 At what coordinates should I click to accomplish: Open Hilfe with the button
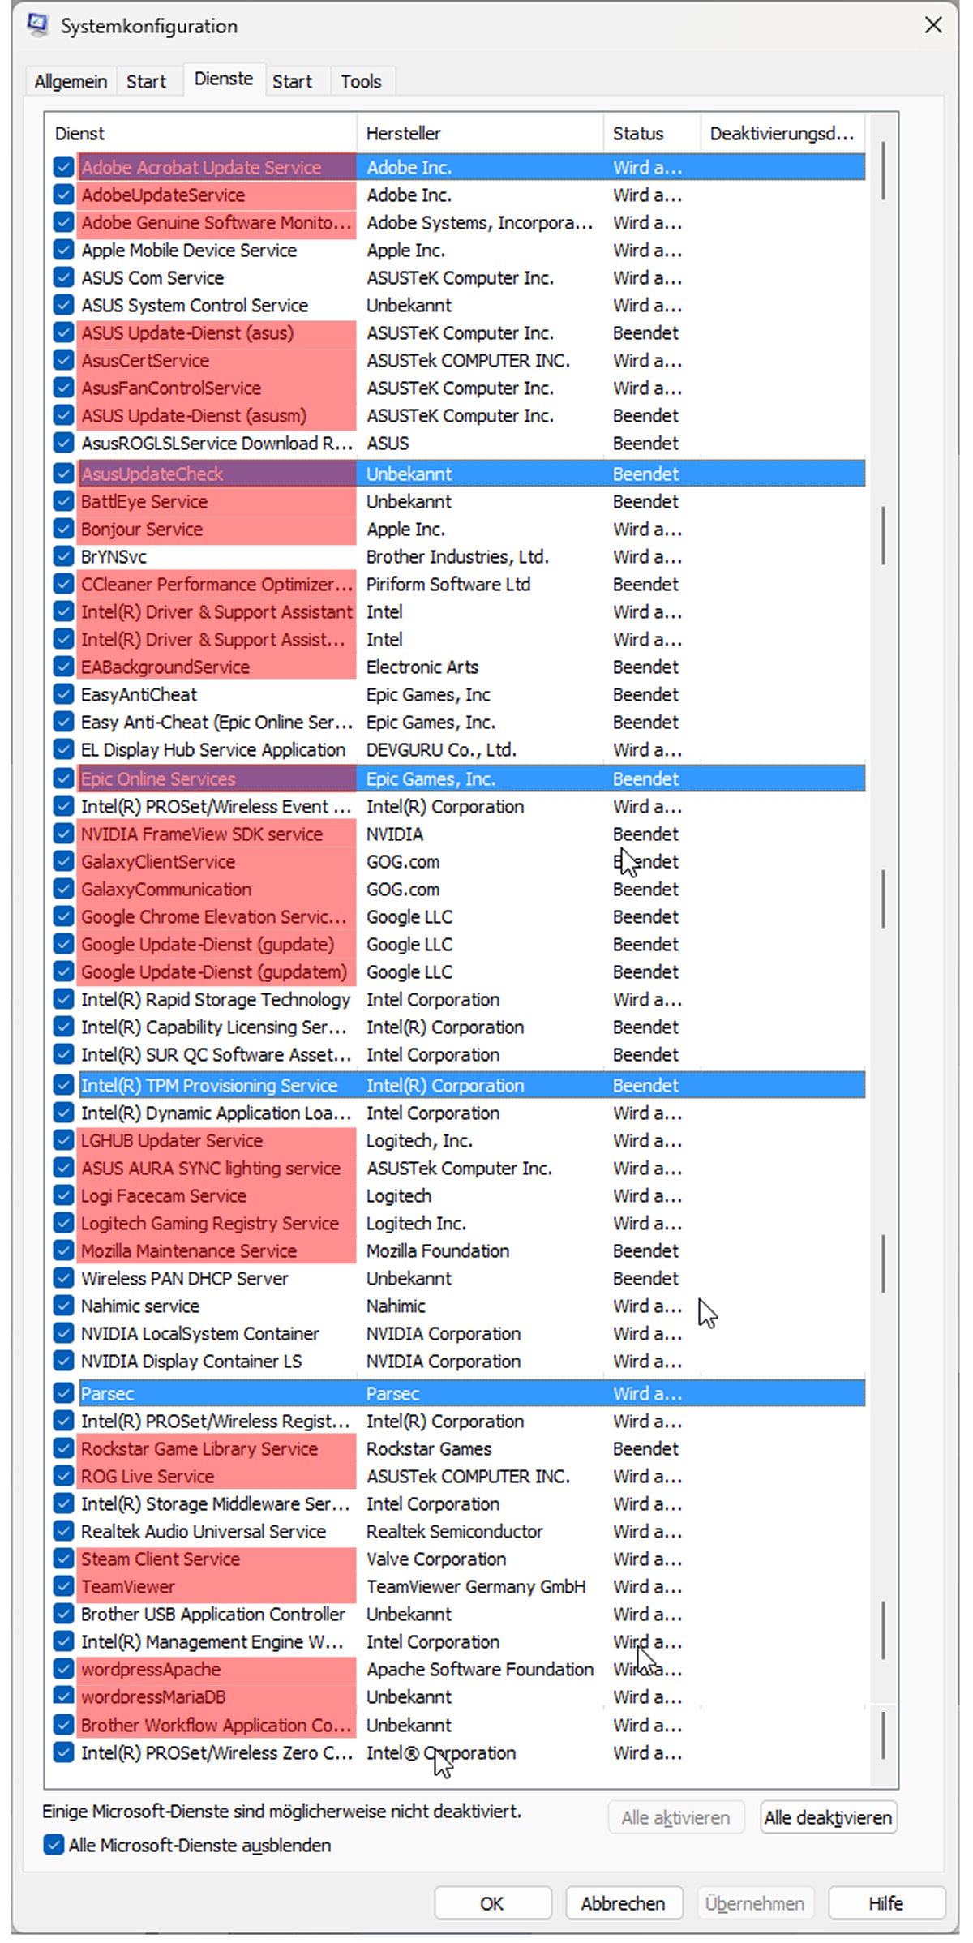tap(885, 1903)
